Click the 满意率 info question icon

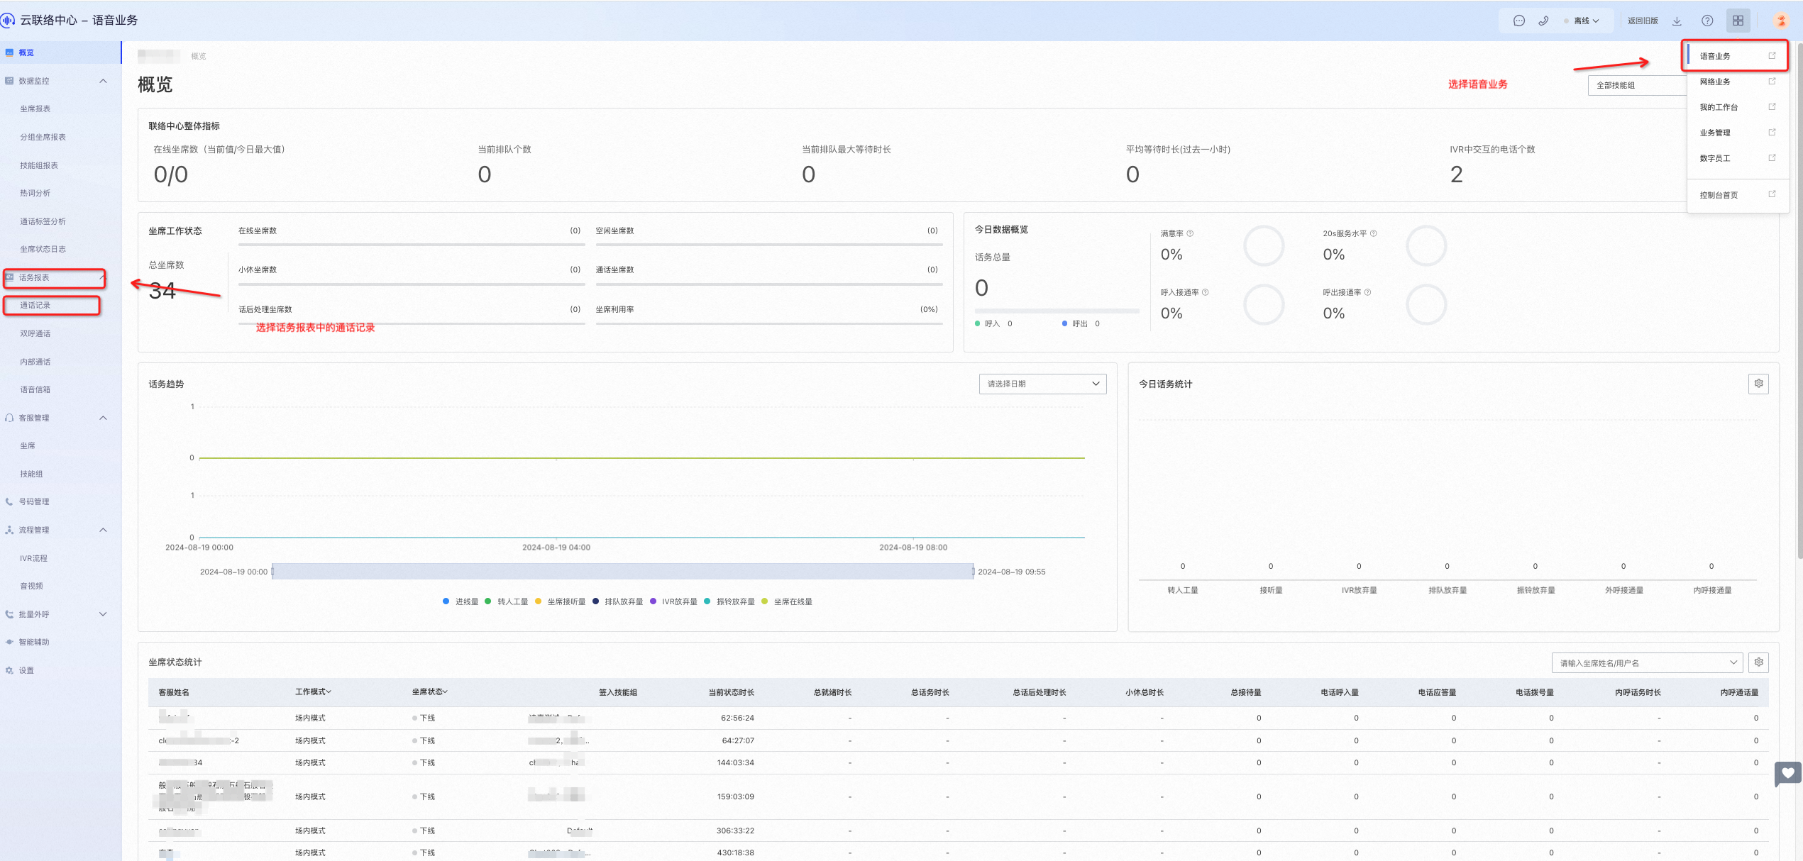(1190, 233)
